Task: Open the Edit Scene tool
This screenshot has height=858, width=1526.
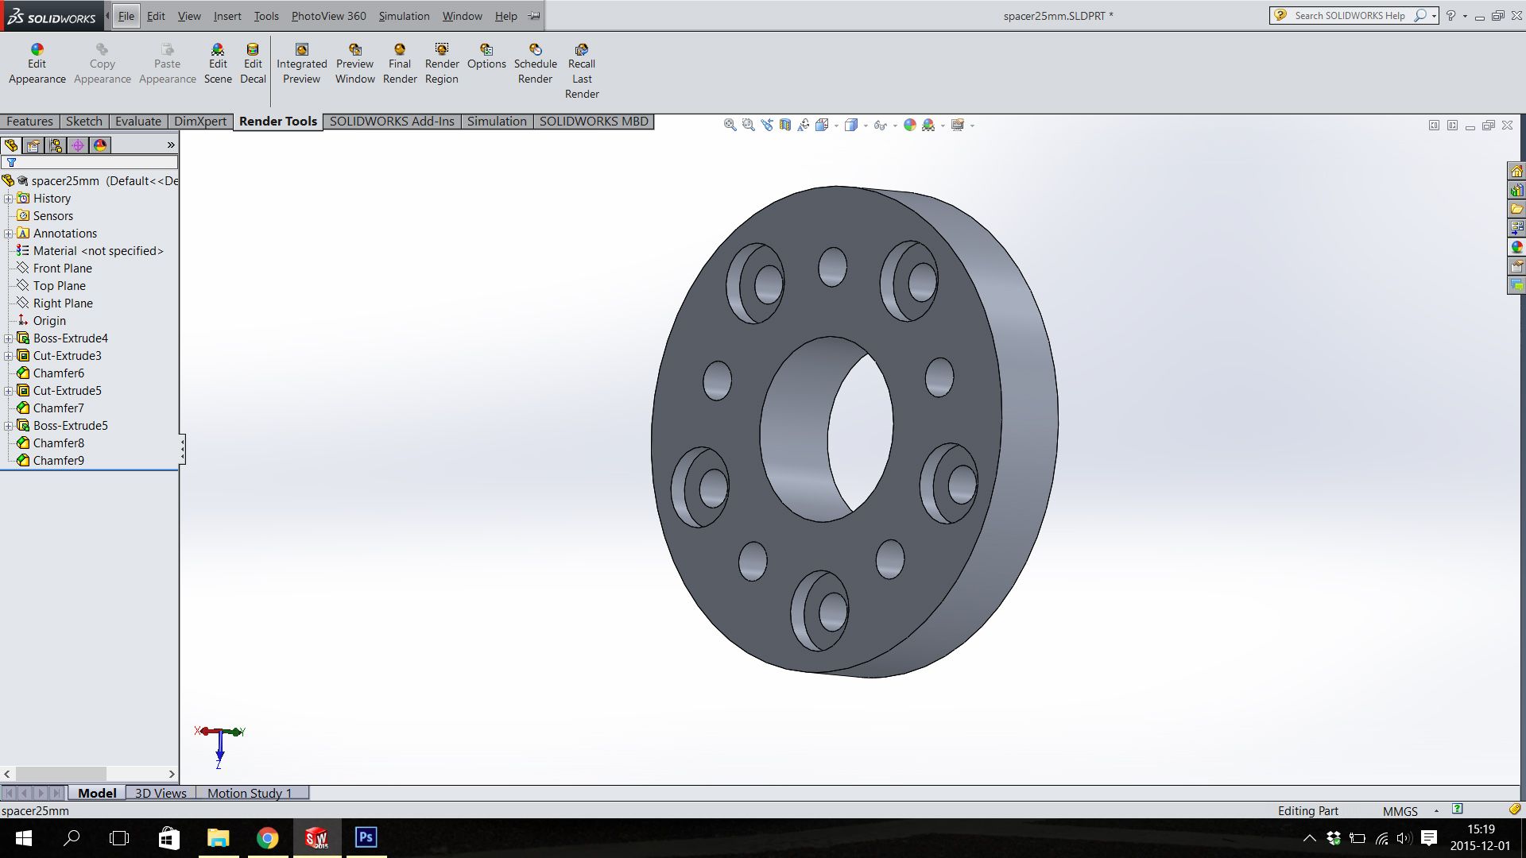Action: pyautogui.click(x=218, y=64)
